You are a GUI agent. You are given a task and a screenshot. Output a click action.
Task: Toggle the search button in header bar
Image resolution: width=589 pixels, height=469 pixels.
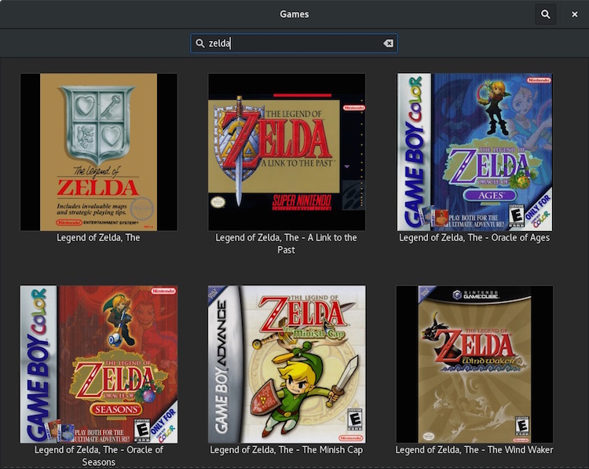[x=545, y=14]
